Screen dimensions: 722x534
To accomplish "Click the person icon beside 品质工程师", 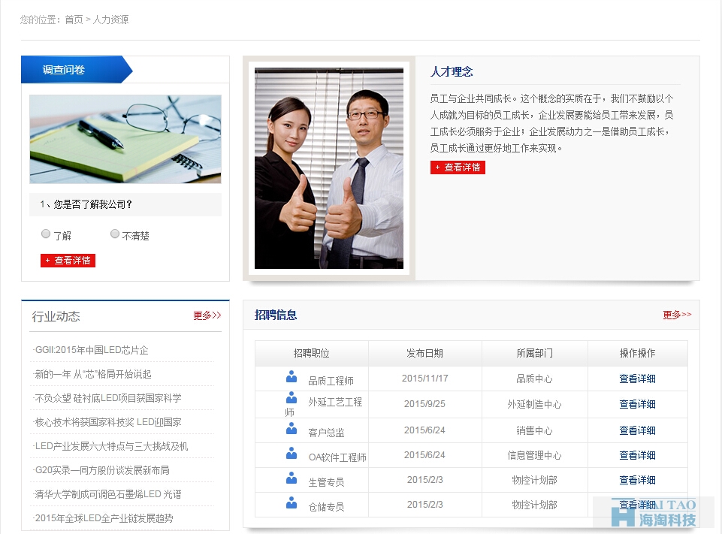I will click(x=292, y=376).
